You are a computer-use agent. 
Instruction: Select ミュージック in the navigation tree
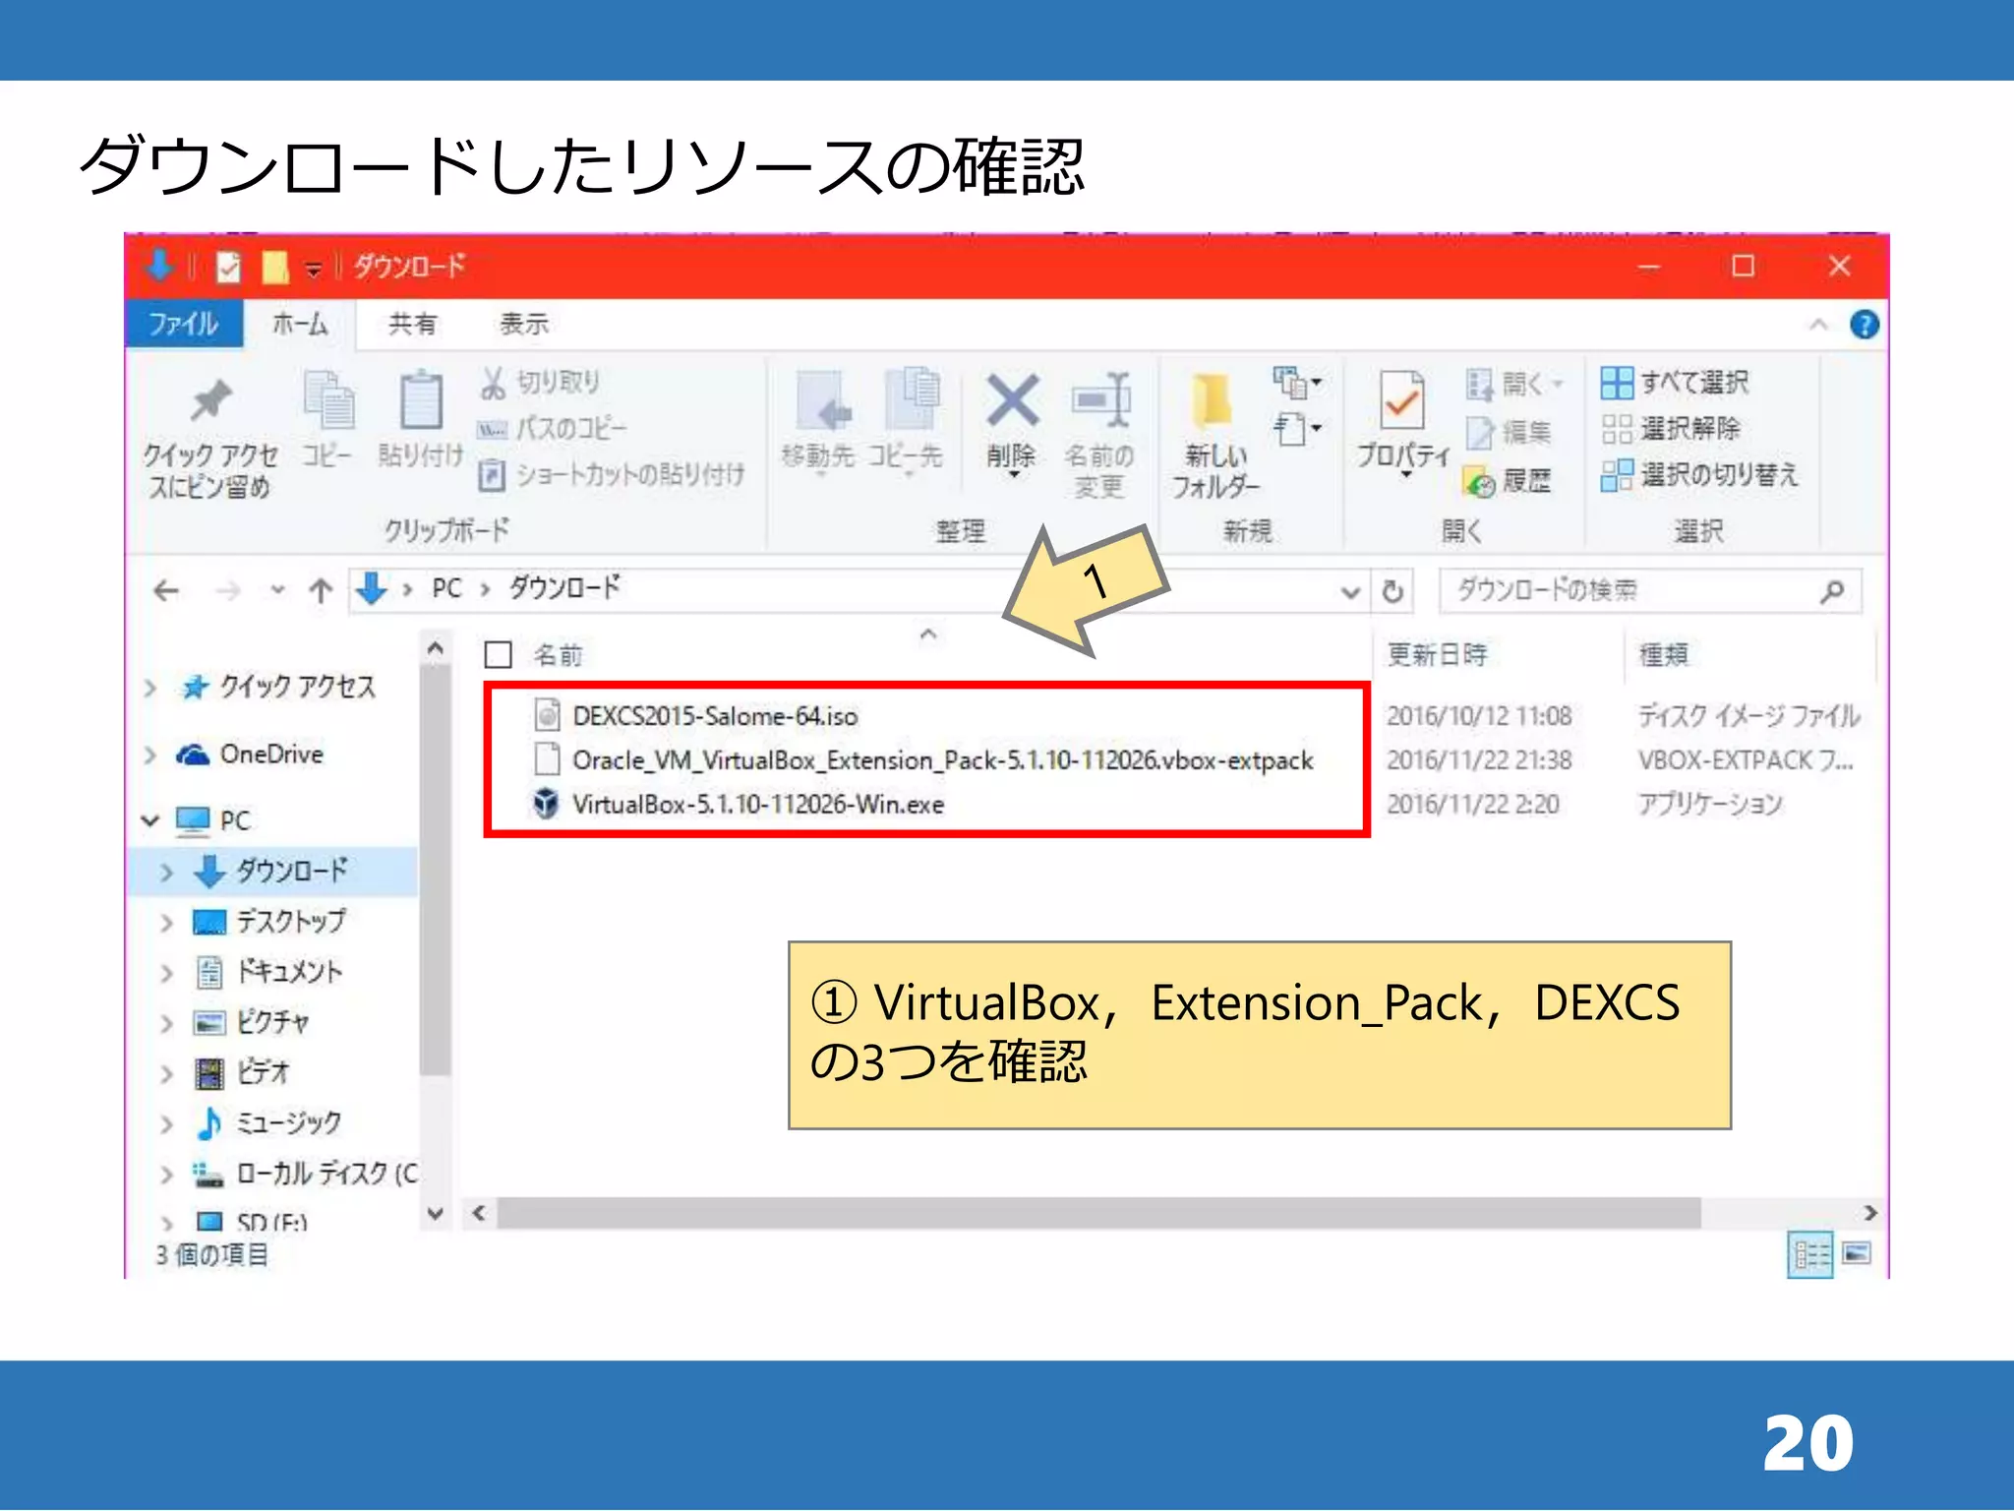coord(288,1122)
